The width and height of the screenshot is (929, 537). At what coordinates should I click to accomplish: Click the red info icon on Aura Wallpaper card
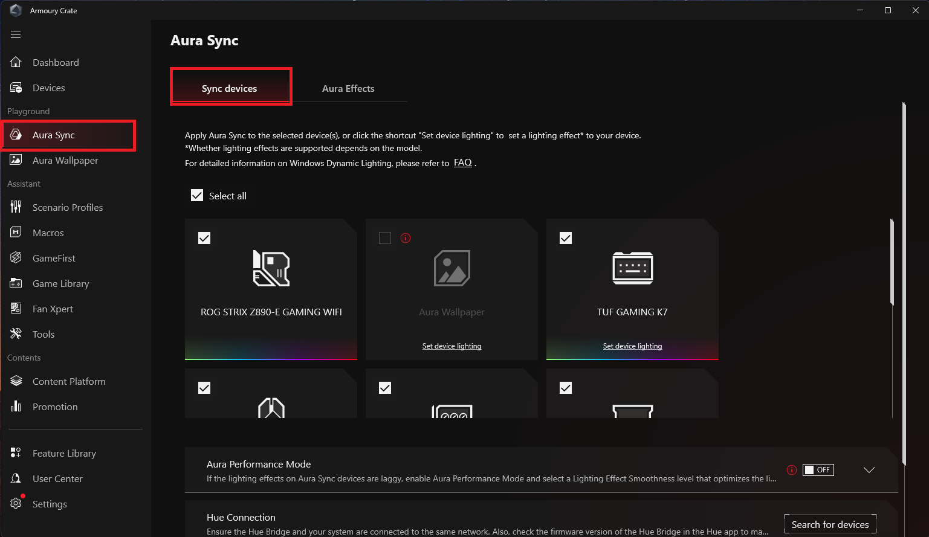point(406,238)
